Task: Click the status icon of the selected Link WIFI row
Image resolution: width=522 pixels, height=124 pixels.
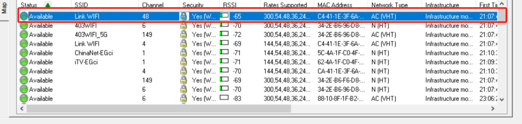Action: tap(24, 16)
